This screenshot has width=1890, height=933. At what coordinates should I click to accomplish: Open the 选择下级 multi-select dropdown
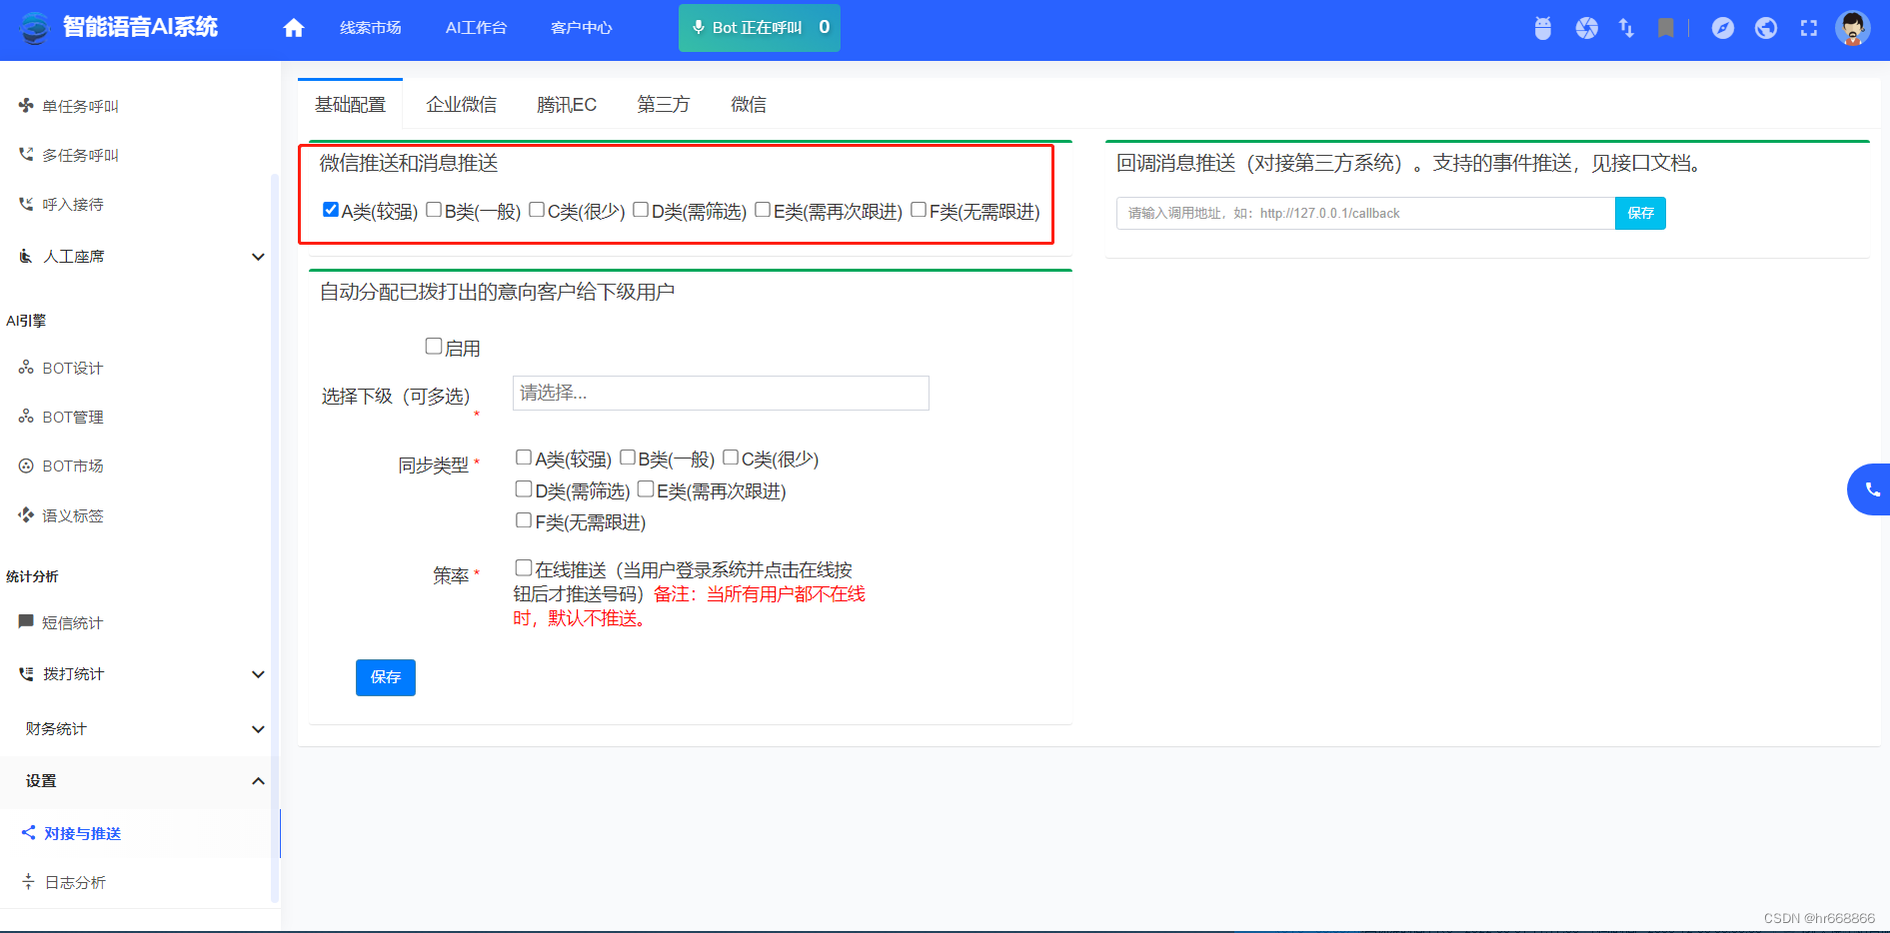pyautogui.click(x=721, y=393)
